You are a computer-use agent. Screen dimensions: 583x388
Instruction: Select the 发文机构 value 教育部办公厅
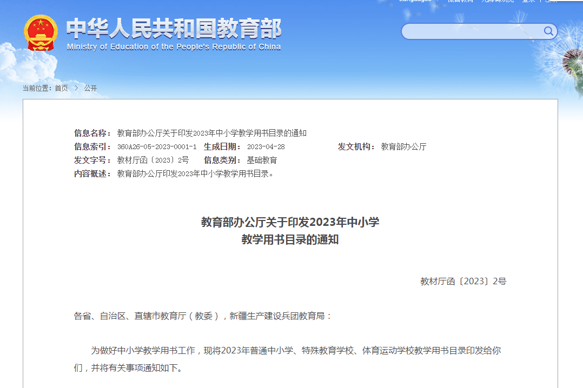[404, 147]
